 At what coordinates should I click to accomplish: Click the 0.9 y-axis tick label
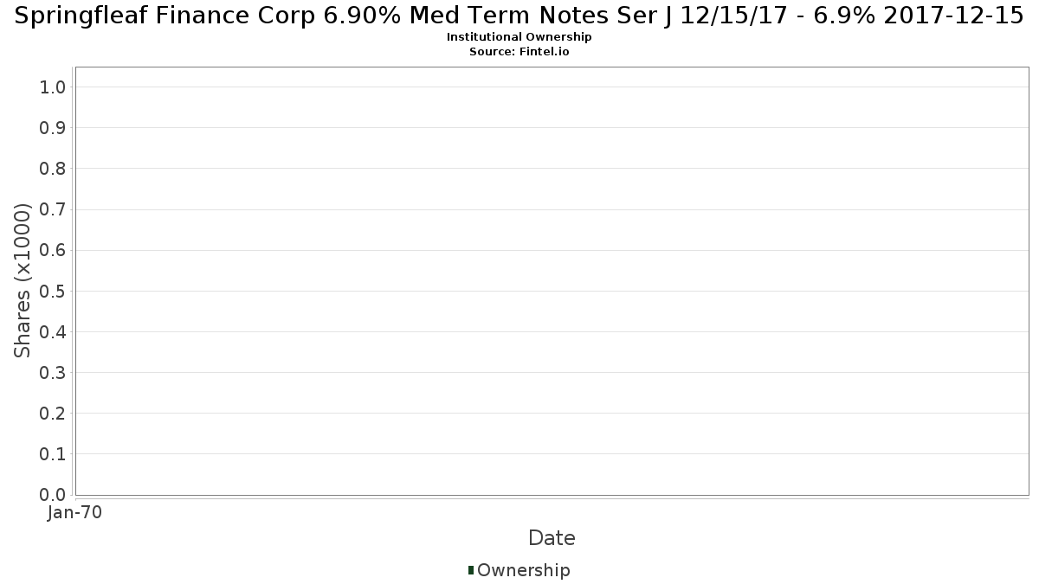coord(53,128)
